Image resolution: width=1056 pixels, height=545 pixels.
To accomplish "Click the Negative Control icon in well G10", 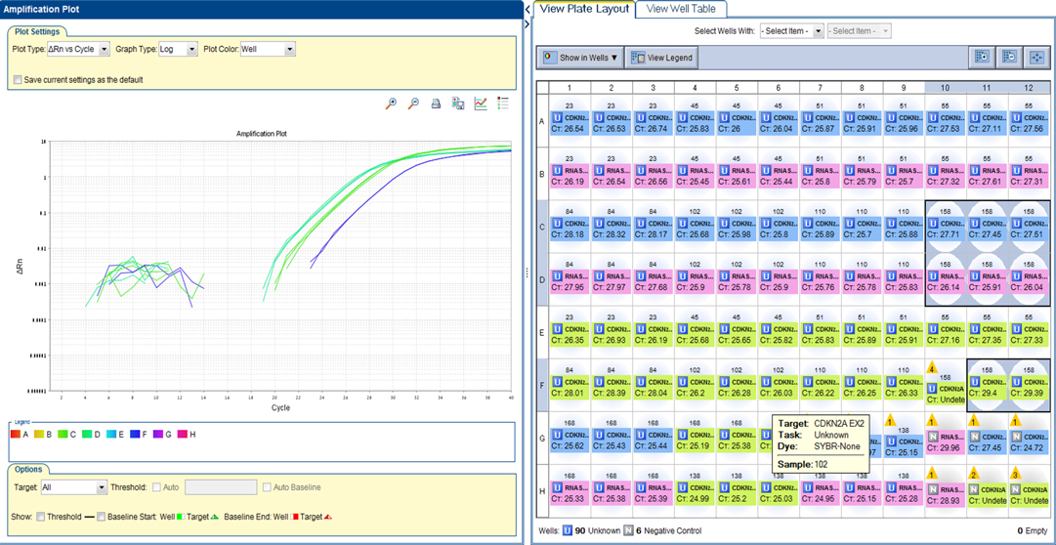I will [933, 436].
